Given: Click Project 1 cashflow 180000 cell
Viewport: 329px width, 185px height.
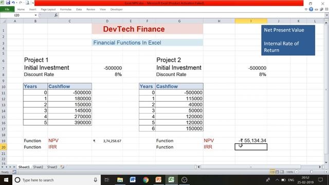Looking at the screenshot, I should coord(70,99).
